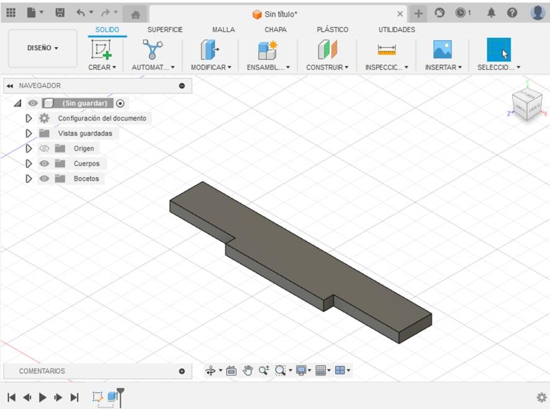Screen dimensions: 550x409
Task: Select the Zoom tool
Action: tap(264, 370)
